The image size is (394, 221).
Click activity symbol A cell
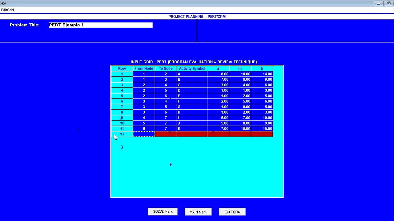(192, 74)
